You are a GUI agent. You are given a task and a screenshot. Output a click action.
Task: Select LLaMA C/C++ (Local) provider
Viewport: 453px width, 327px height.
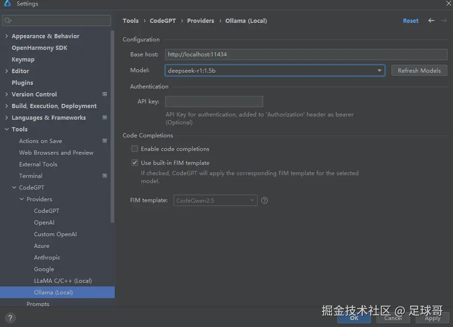point(63,280)
